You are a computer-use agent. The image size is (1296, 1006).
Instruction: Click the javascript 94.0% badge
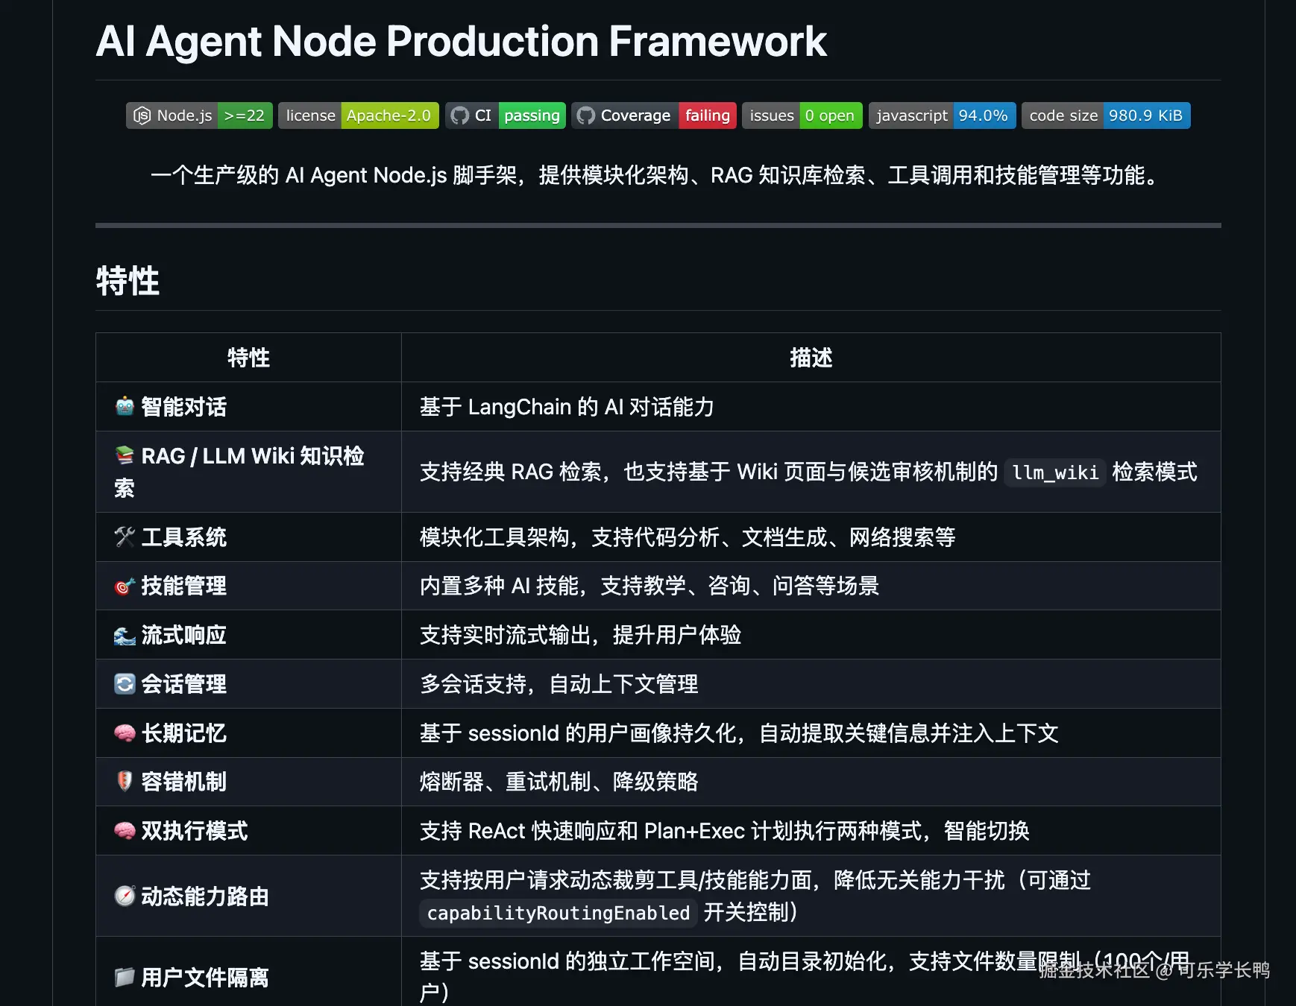[x=943, y=116]
